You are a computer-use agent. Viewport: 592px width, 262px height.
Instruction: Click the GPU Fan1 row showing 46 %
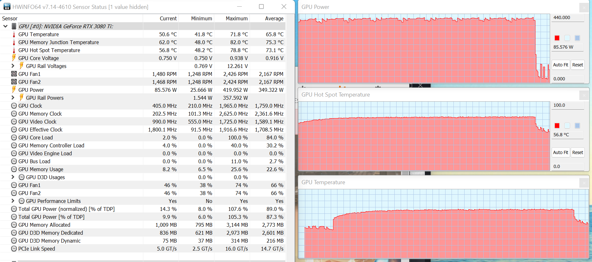coord(143,185)
